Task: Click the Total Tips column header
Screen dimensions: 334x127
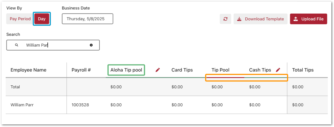Action: [x=303, y=70]
